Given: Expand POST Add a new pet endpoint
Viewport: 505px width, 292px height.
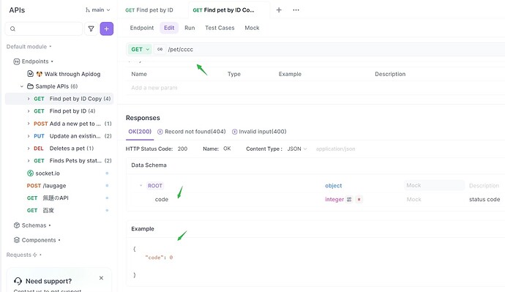Looking at the screenshot, I should click(x=29, y=124).
